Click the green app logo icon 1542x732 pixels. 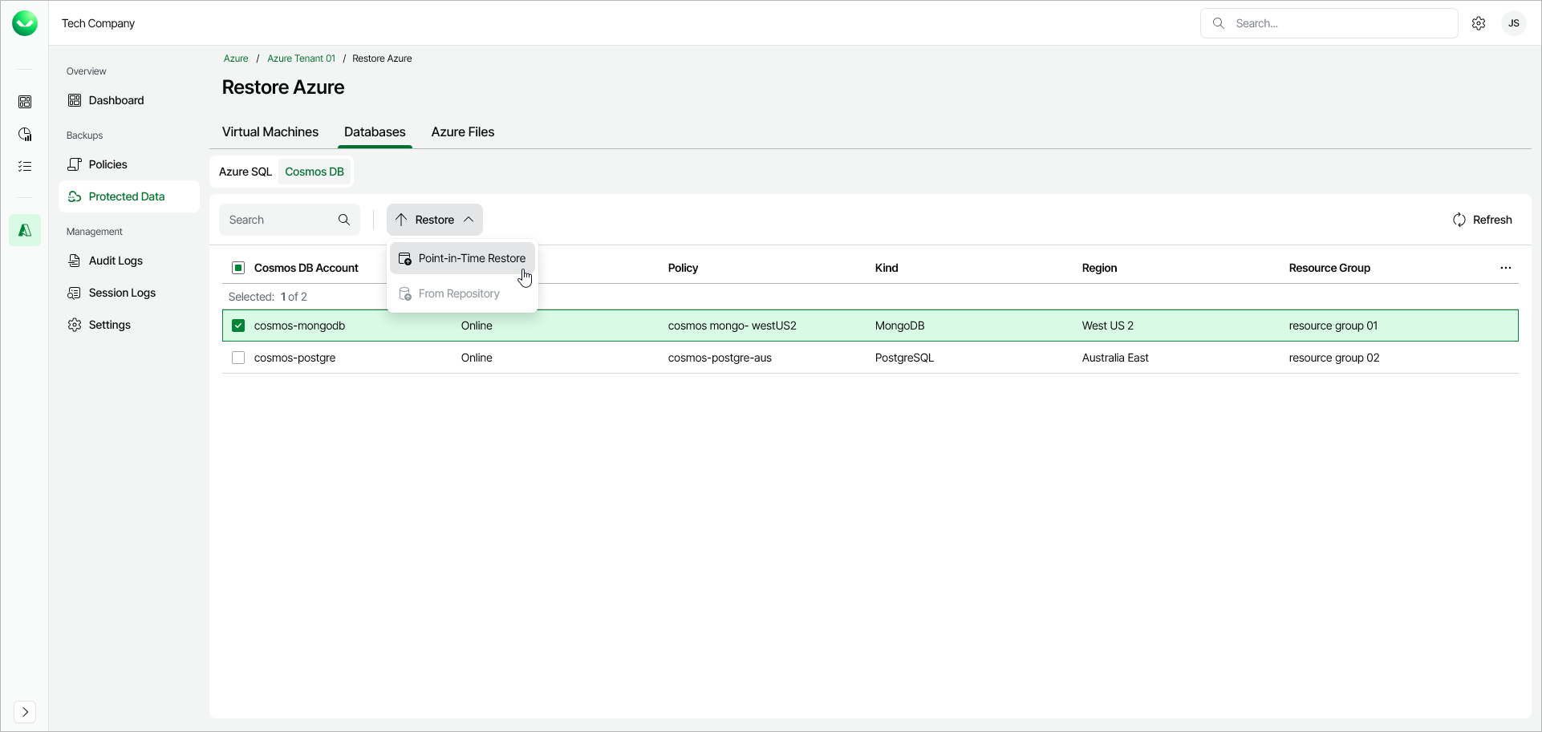(x=25, y=23)
